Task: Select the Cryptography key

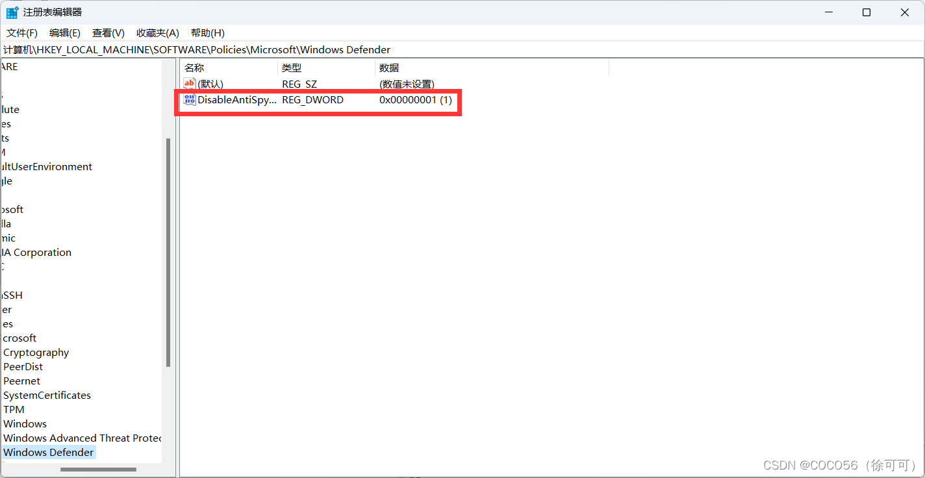Action: [x=36, y=352]
